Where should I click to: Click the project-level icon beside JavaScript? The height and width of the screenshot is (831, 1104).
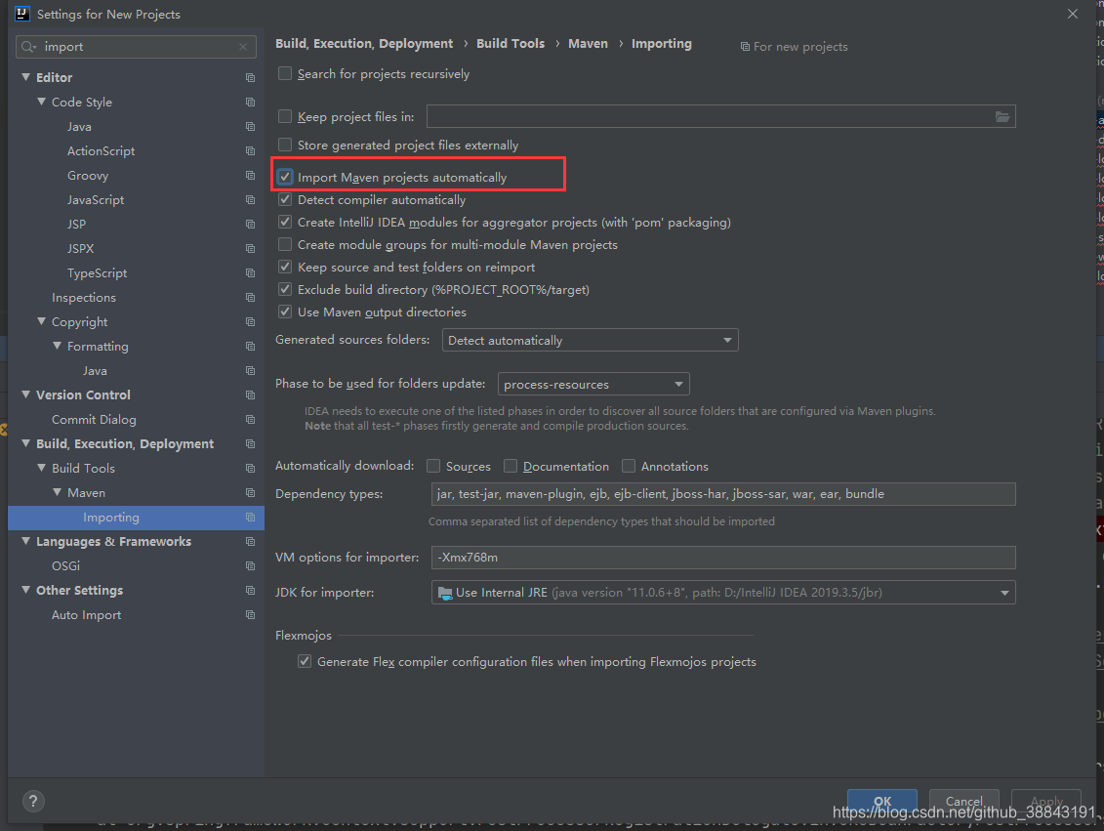click(x=250, y=200)
